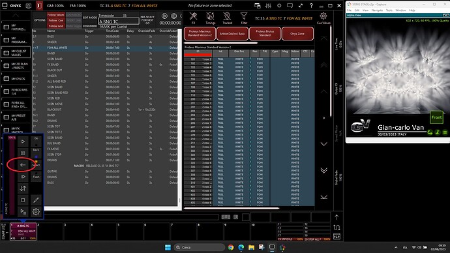
Task: Click the playback fader level slider in popup
Action: 12,176
